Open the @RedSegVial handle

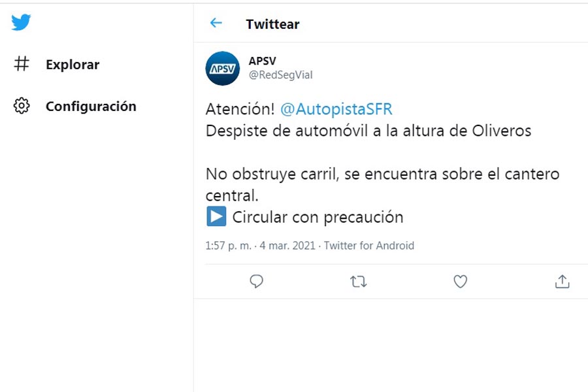280,75
